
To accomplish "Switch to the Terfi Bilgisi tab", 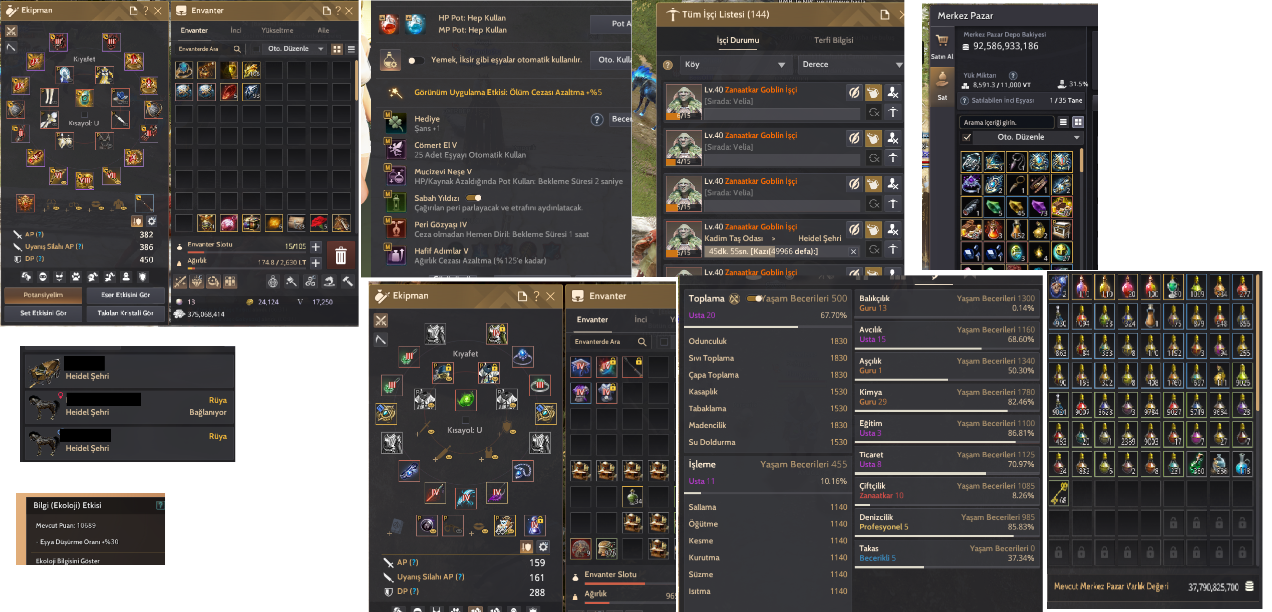I will (x=833, y=40).
